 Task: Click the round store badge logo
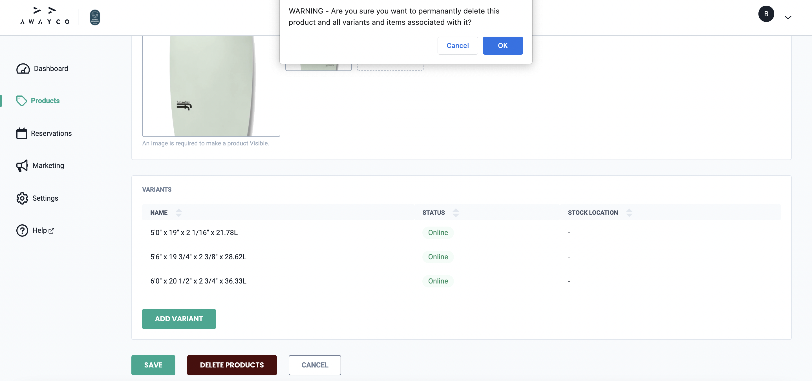click(95, 17)
